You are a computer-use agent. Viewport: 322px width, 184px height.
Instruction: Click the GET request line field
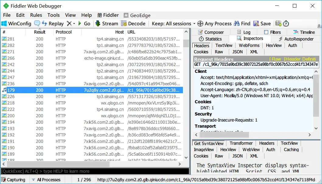(x=256, y=65)
